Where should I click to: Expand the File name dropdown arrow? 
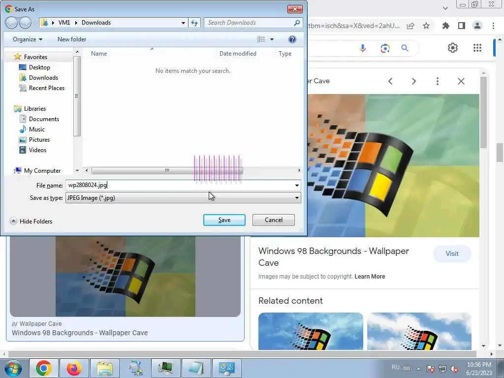pyautogui.click(x=297, y=186)
